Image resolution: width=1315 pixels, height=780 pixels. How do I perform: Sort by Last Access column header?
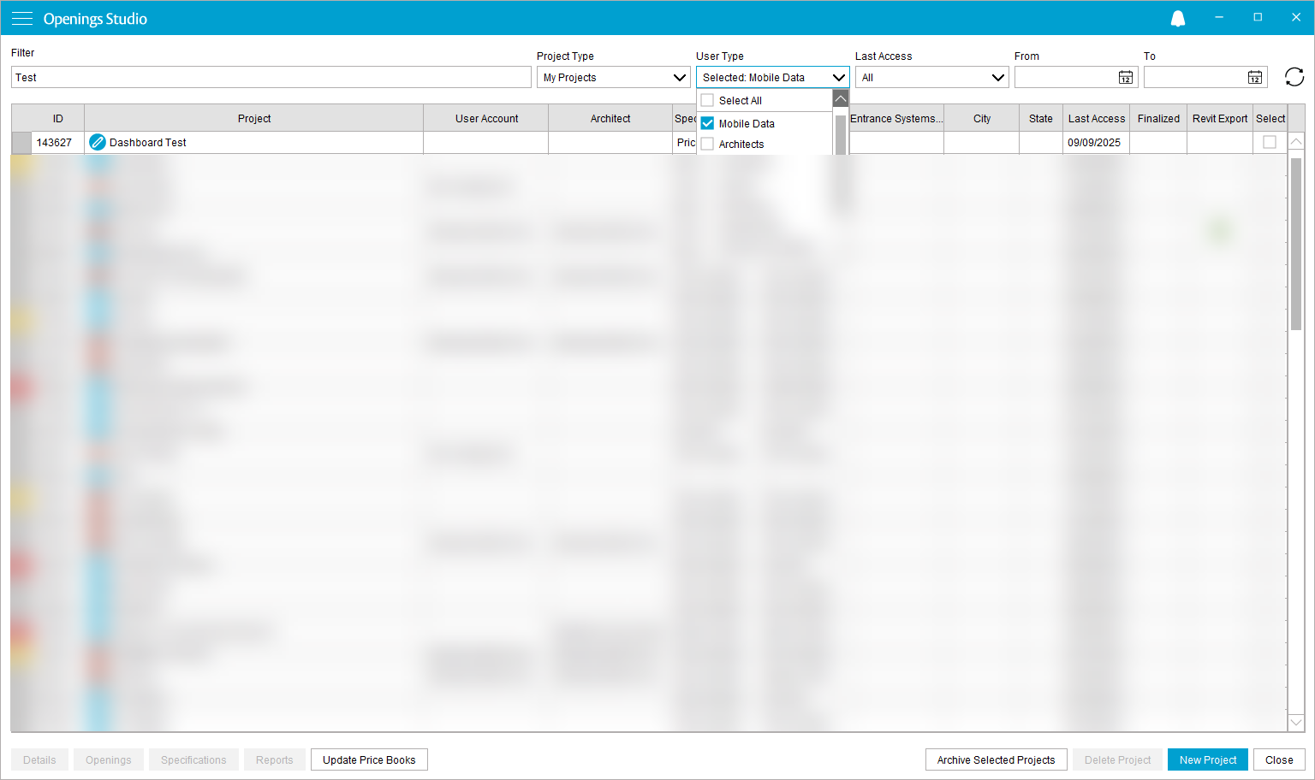pyautogui.click(x=1096, y=119)
